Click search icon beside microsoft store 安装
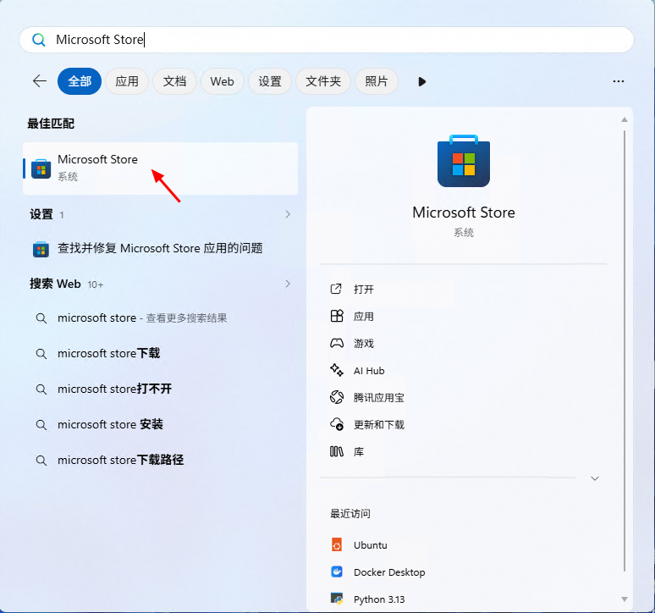 point(41,425)
